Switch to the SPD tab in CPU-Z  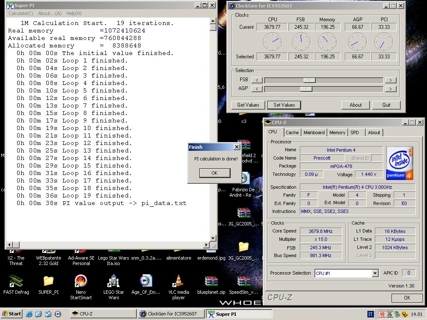pos(354,132)
